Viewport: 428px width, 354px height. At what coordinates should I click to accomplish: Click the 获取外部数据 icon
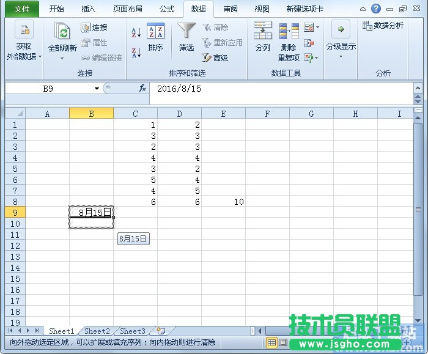click(x=24, y=29)
